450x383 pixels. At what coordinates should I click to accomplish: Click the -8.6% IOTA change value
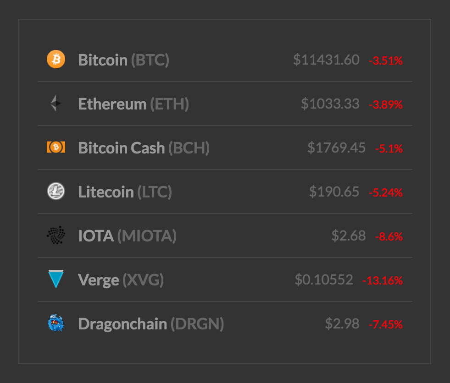[x=389, y=236]
